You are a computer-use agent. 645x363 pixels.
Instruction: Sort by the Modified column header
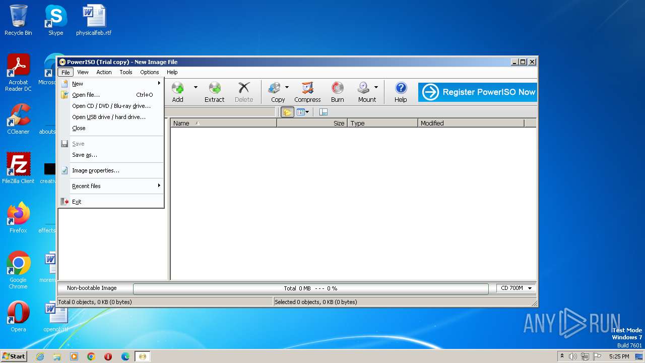(x=471, y=123)
